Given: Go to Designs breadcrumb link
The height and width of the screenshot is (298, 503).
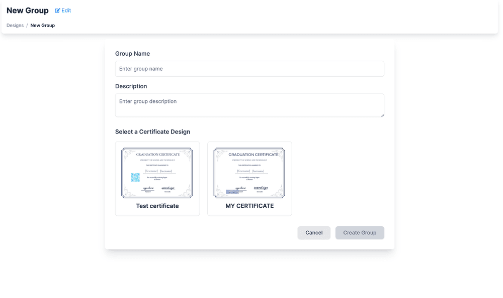Looking at the screenshot, I should (x=15, y=25).
